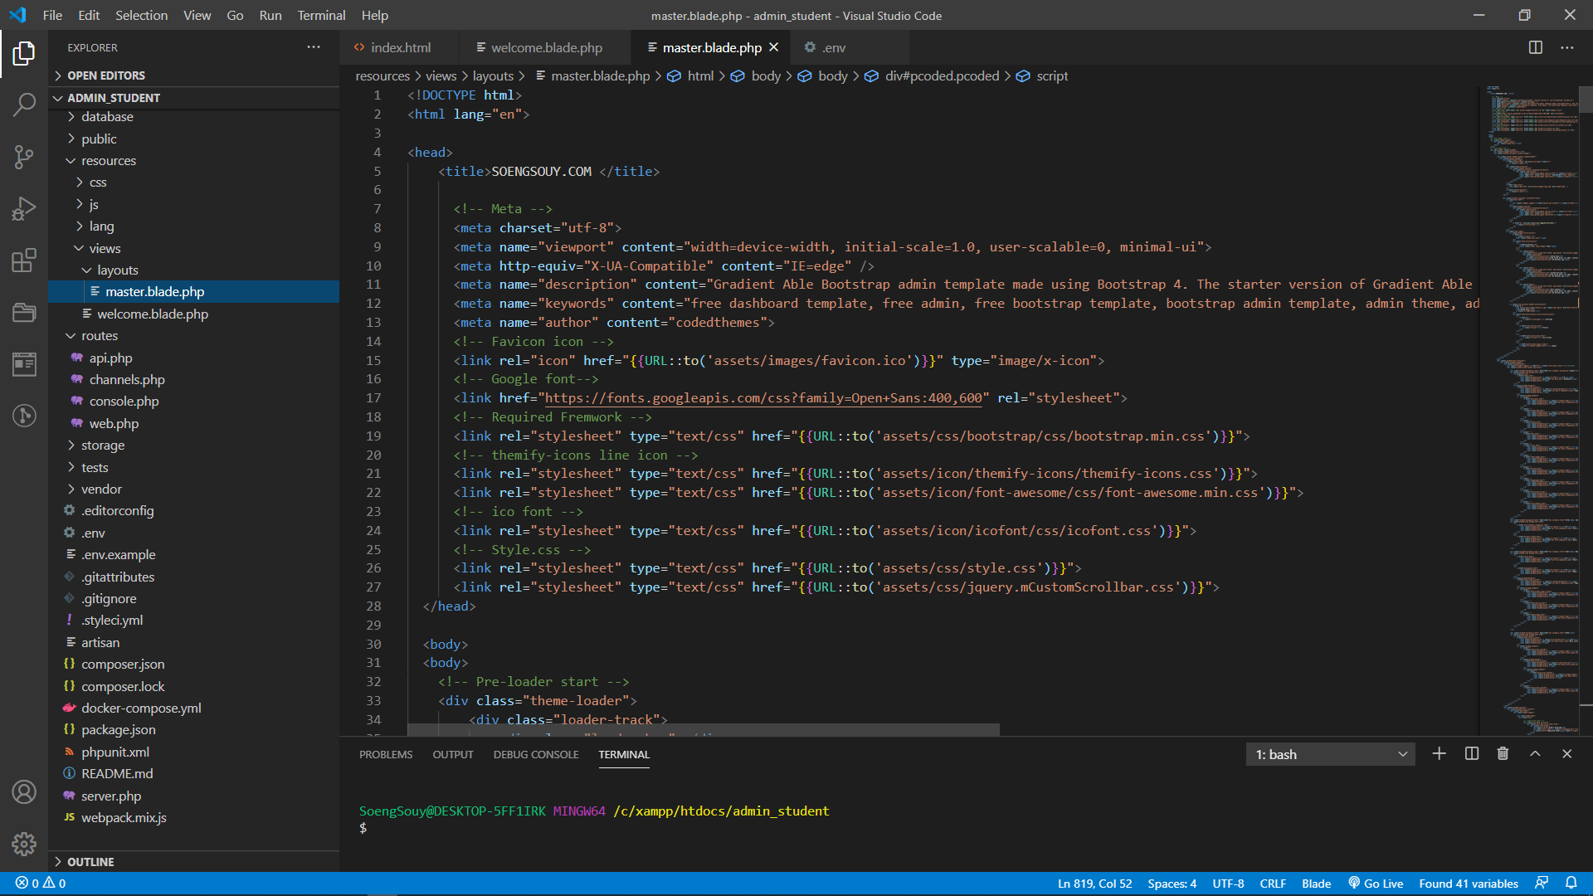The image size is (1593, 896).
Task: Open the Manage gear icon
Action: [x=24, y=844]
